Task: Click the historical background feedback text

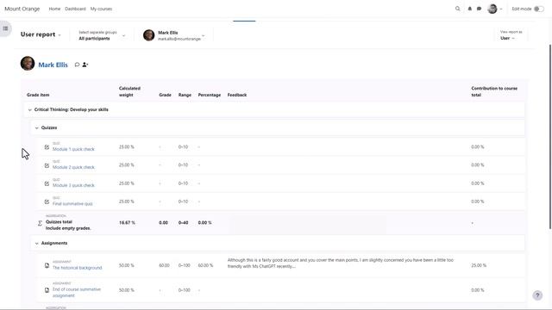Action: click(341, 263)
